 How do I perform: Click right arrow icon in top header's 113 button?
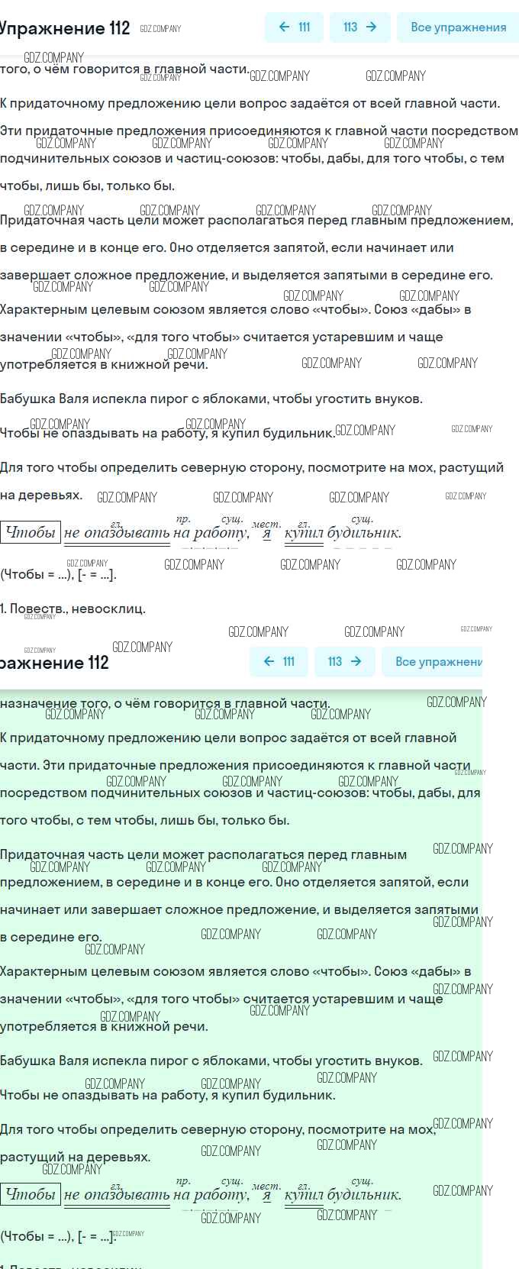(372, 27)
